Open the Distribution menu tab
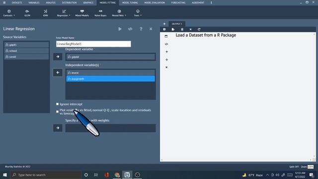 (x=70, y=2)
